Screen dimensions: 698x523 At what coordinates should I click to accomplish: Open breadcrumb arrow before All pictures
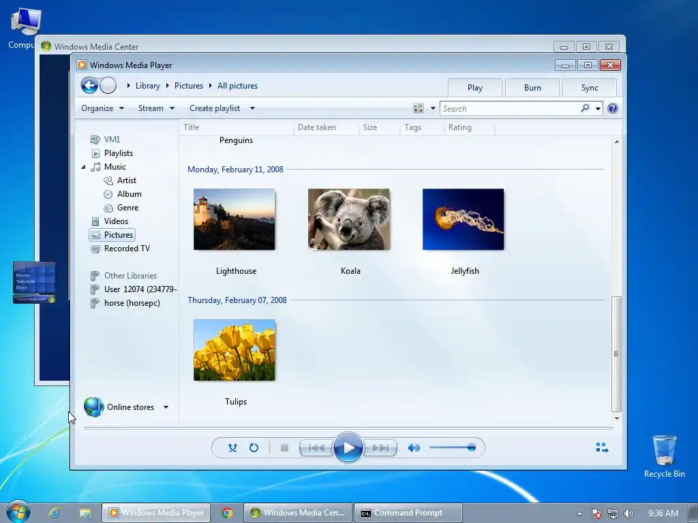(x=210, y=85)
